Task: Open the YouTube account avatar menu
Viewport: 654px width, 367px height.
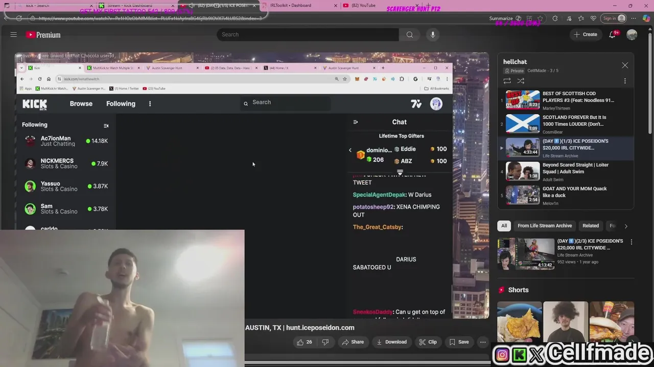Action: tap(632, 35)
